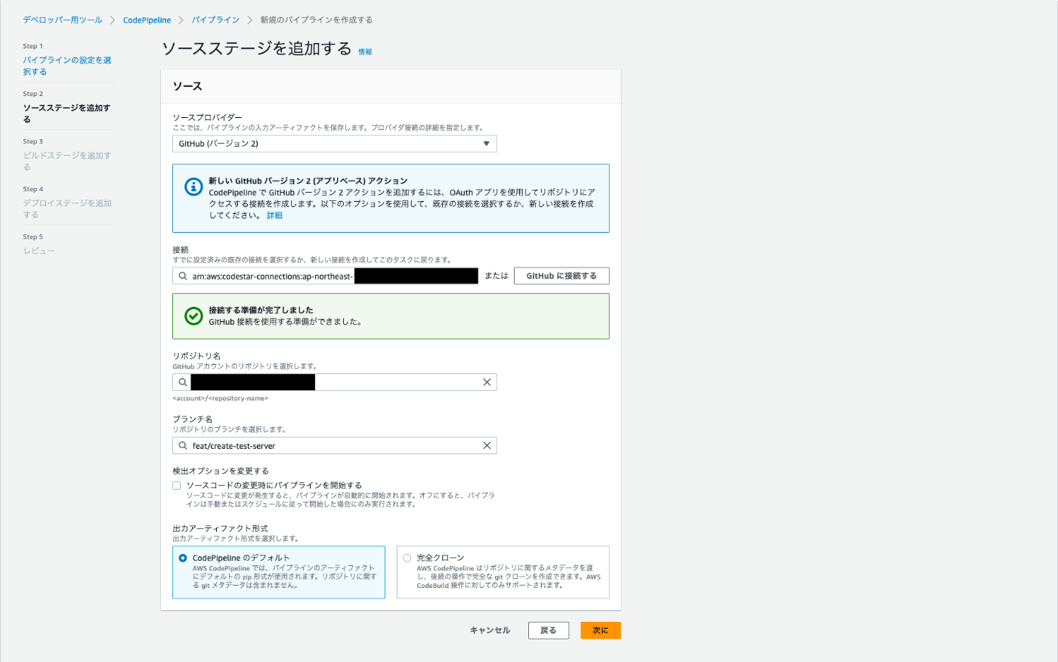1058x662 pixels.
Task: Click the Step 5 レビュー label
Action: (39, 251)
